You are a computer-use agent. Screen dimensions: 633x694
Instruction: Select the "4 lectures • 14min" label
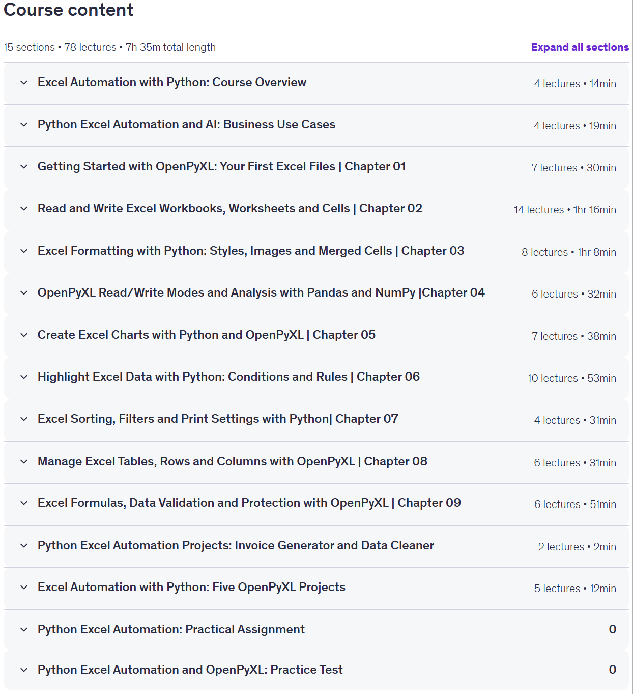pos(575,84)
